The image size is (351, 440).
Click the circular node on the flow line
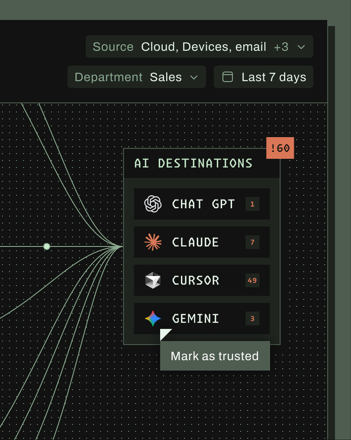pyautogui.click(x=47, y=246)
